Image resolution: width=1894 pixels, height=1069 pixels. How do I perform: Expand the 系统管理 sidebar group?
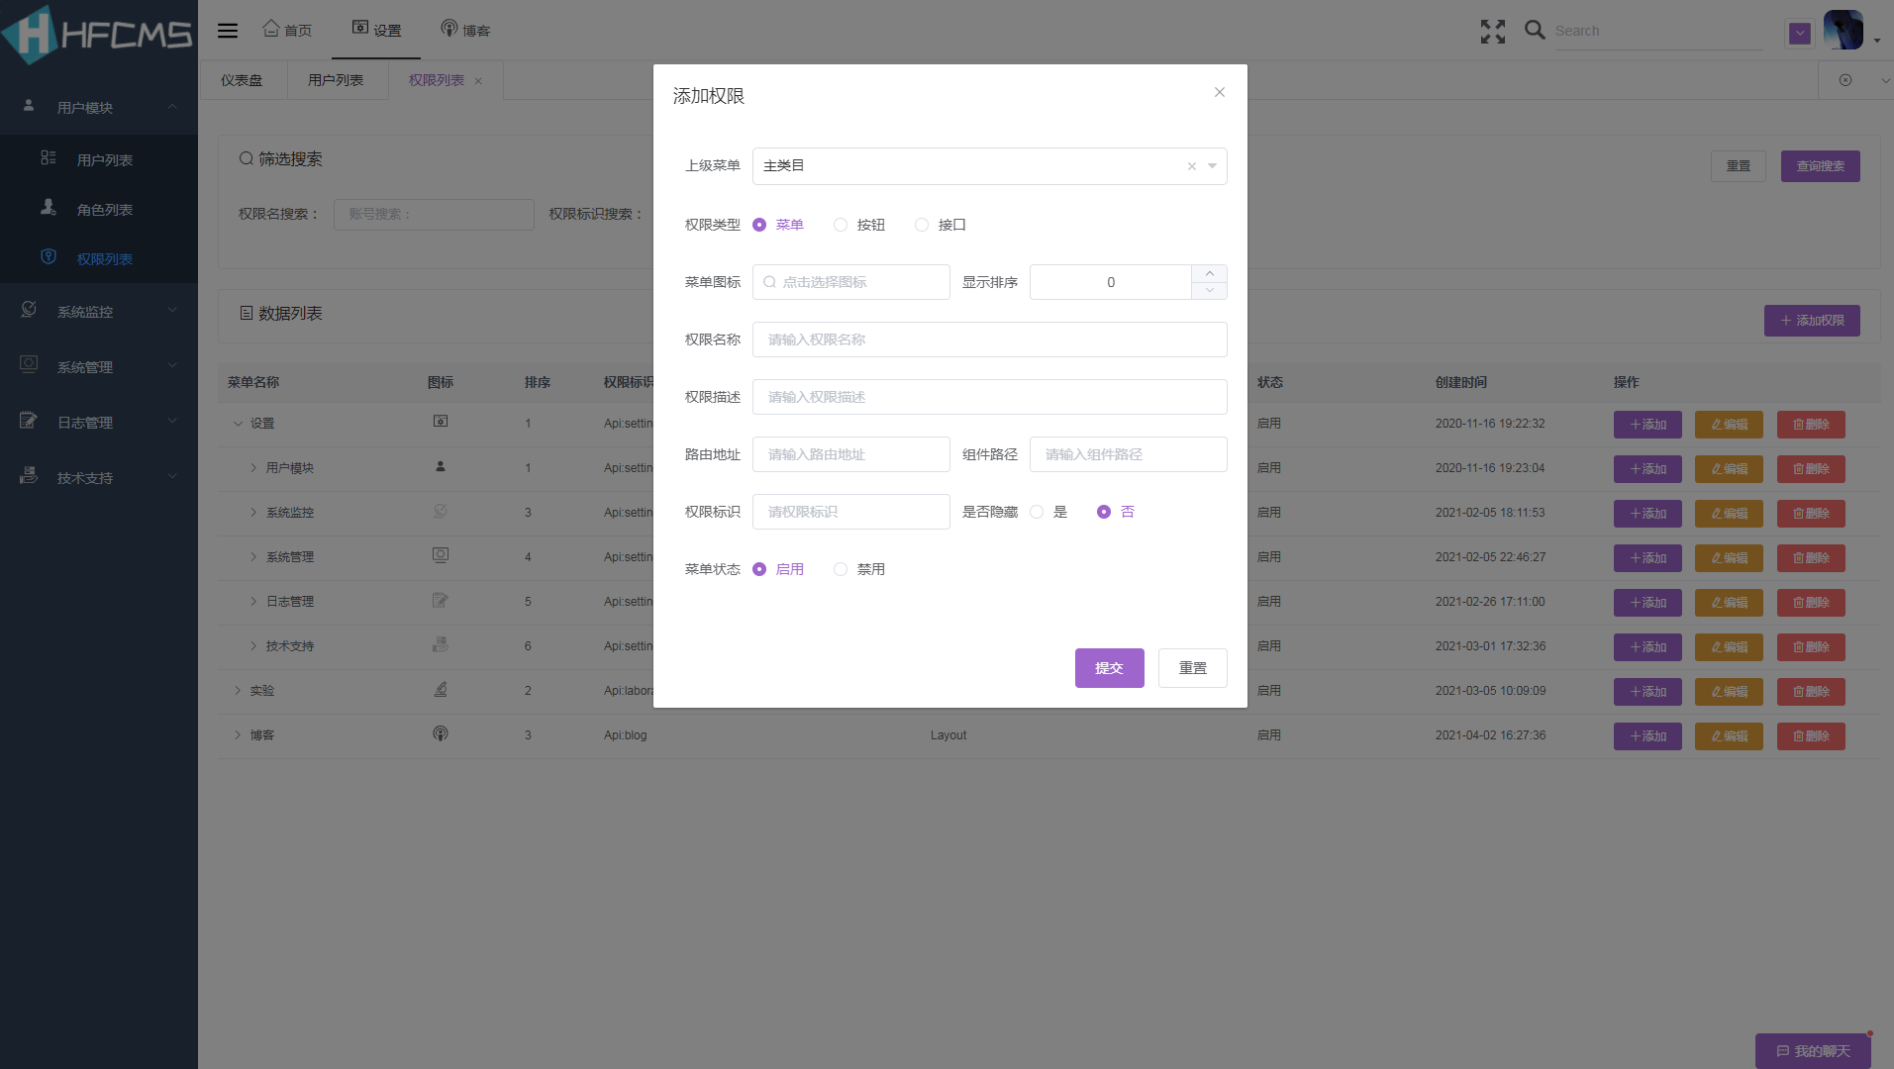coord(99,366)
